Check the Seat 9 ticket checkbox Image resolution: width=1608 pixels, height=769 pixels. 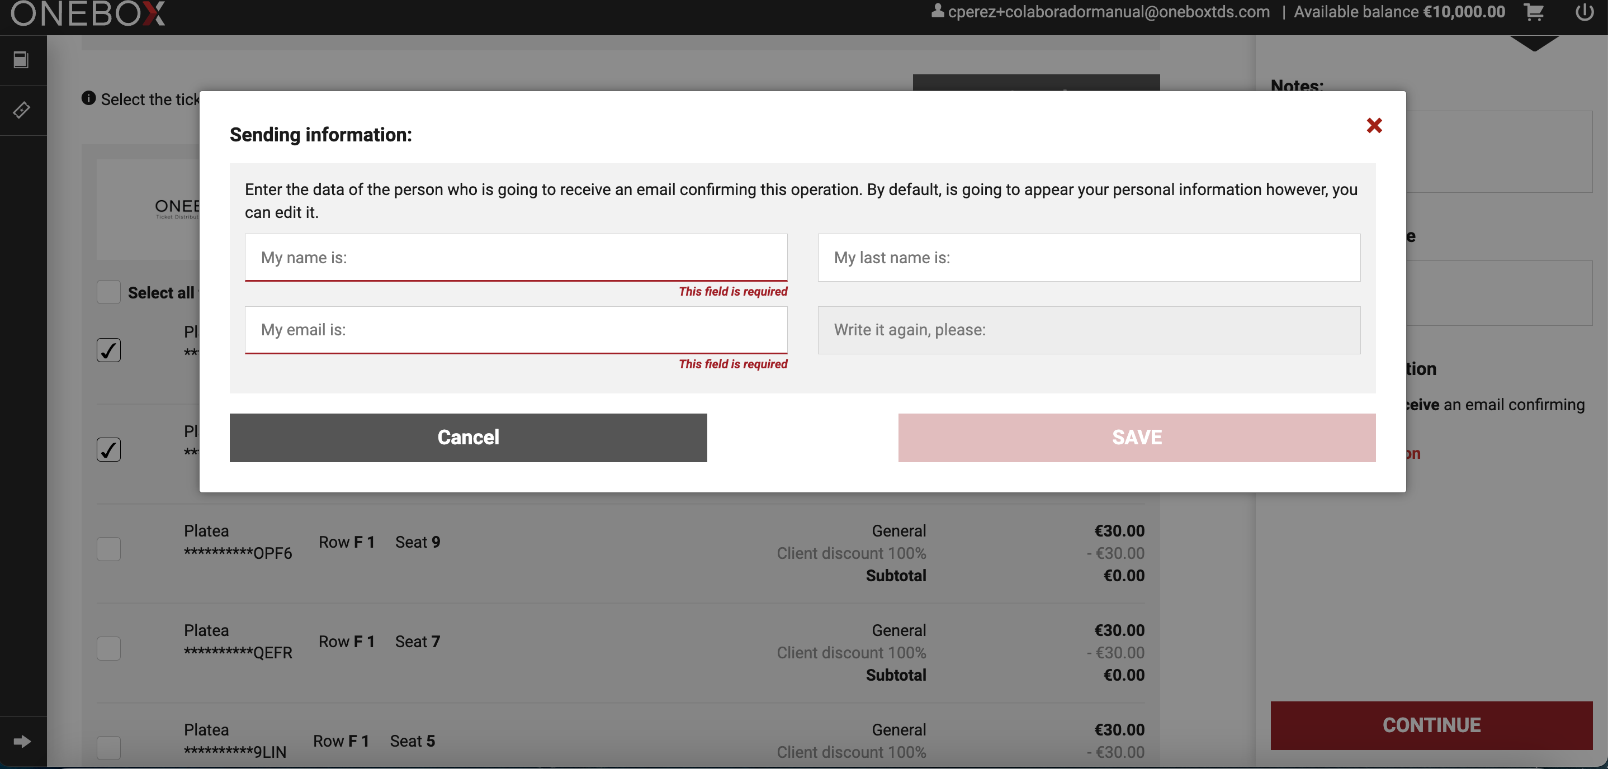pos(108,549)
